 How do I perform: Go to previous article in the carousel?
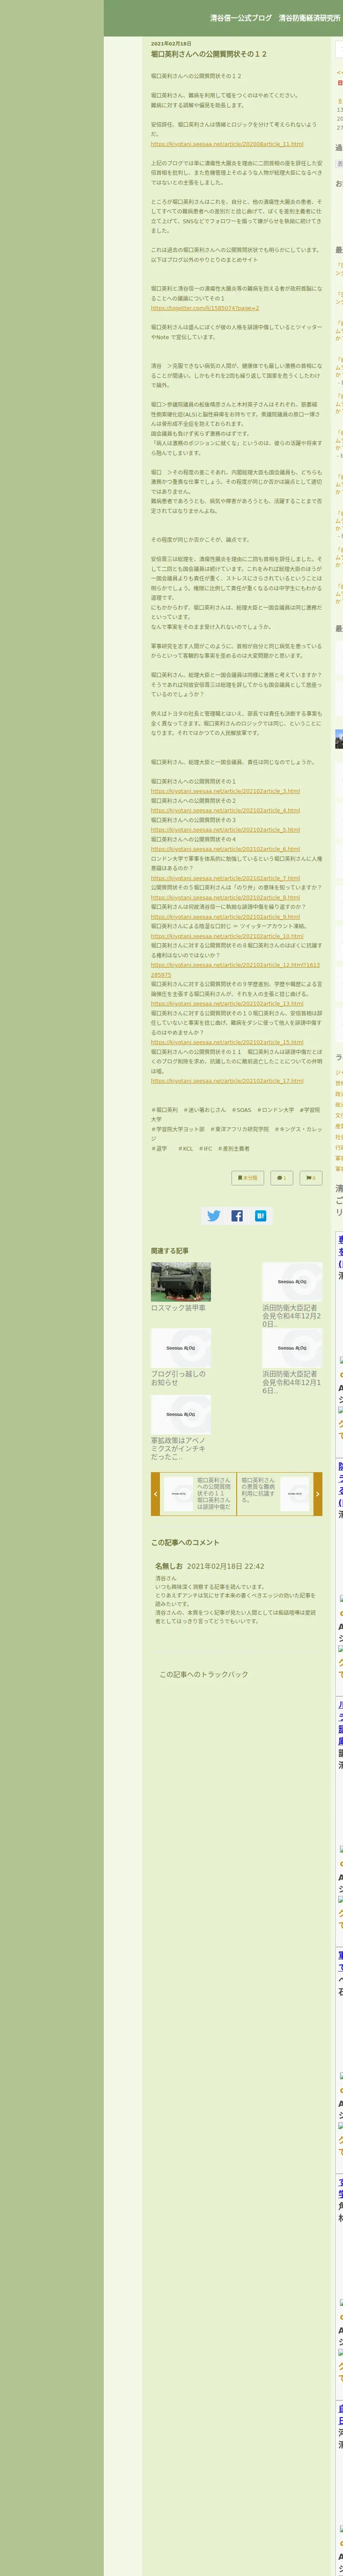click(x=155, y=1494)
